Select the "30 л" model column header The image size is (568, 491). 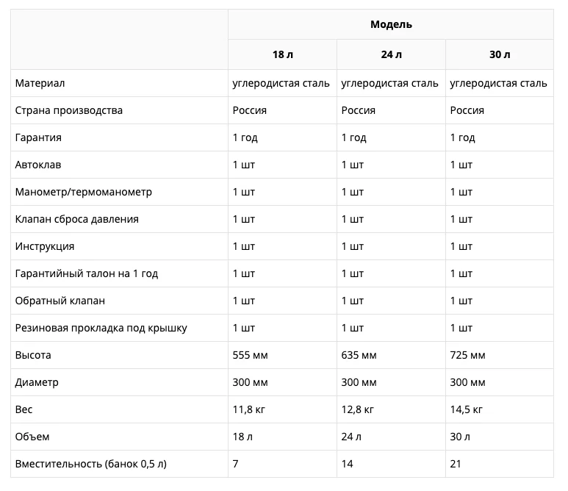pos(500,55)
